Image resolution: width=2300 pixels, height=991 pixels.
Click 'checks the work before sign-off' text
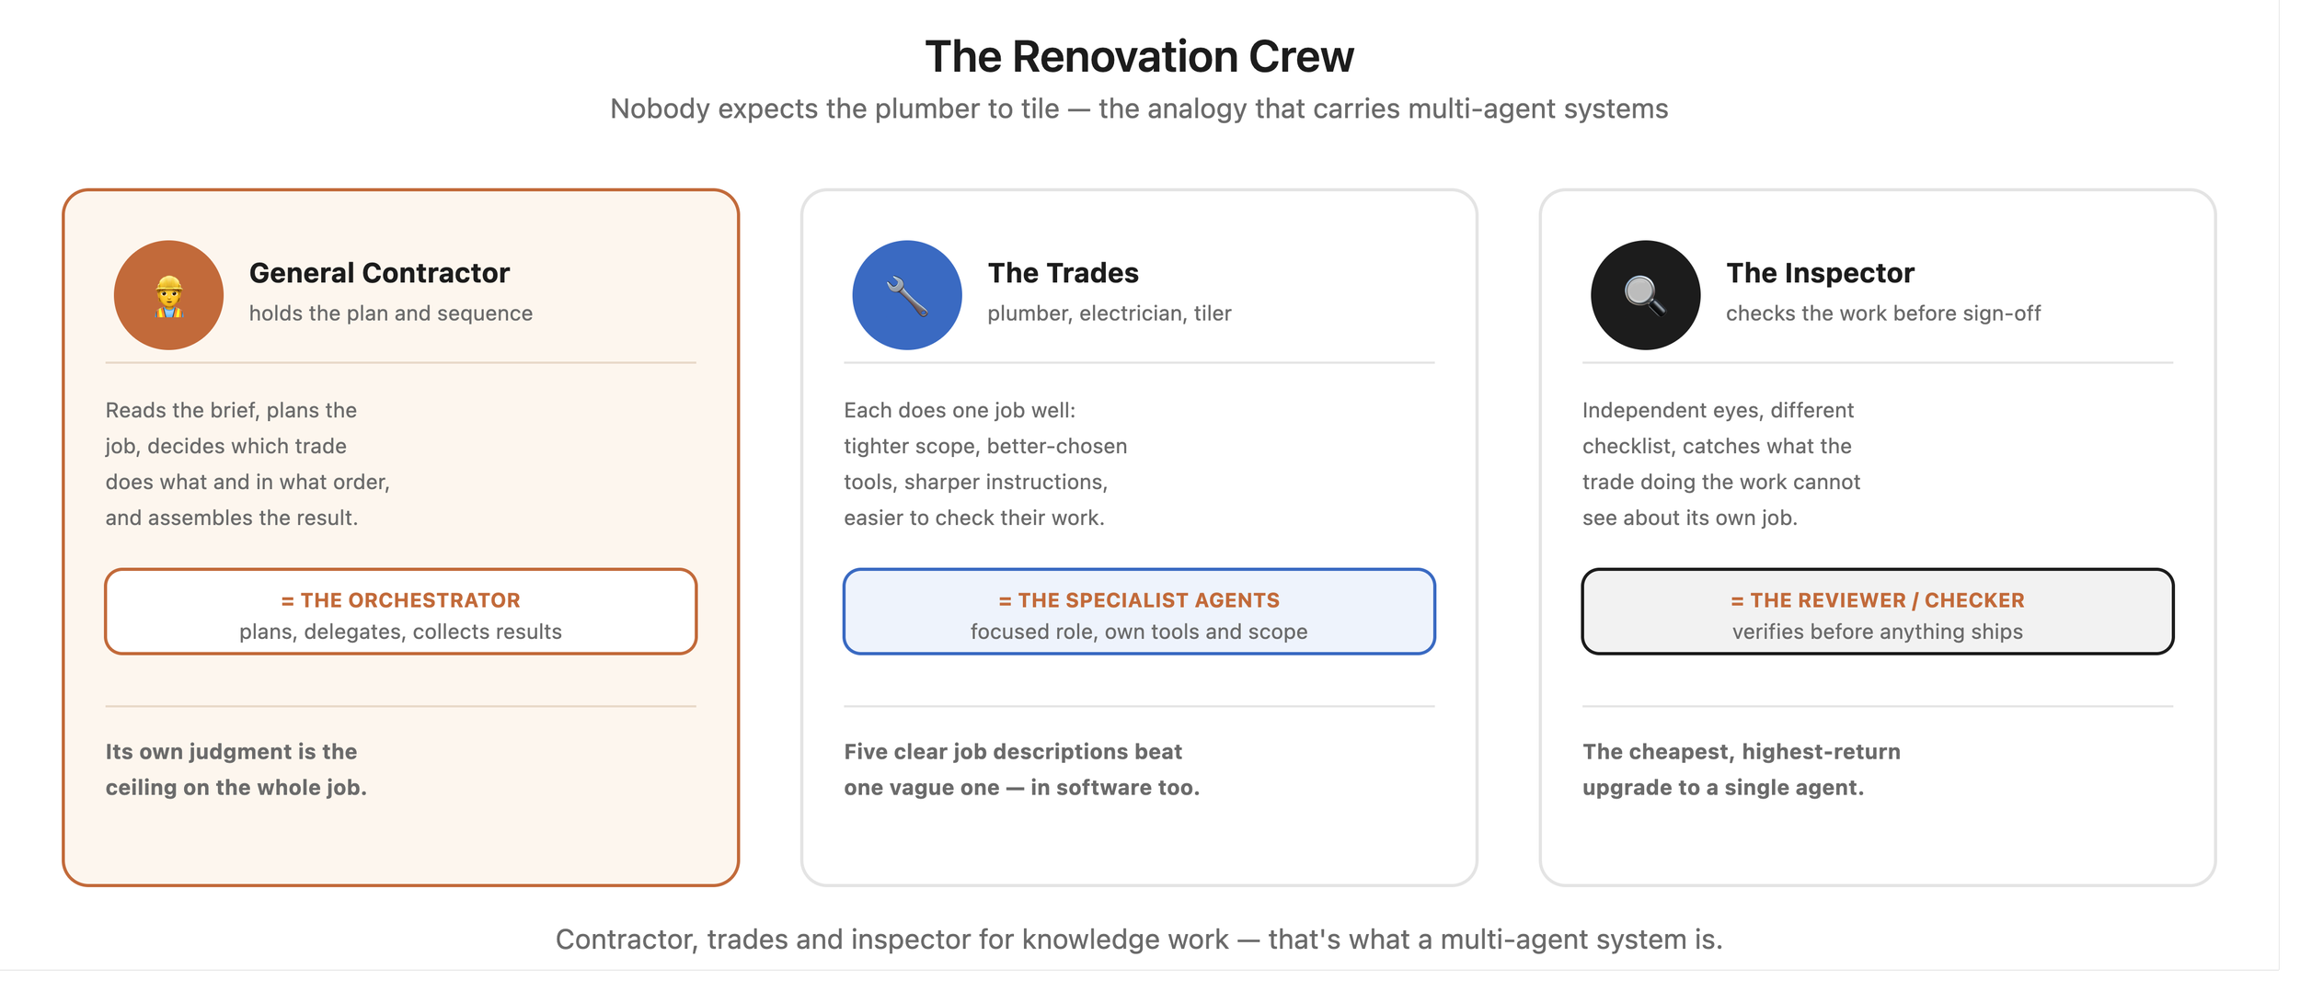[1882, 313]
